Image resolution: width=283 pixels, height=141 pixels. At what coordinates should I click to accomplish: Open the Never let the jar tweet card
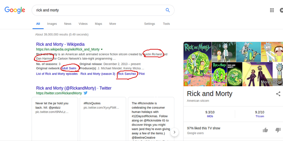55,119
